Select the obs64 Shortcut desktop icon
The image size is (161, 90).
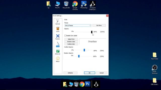(154, 69)
